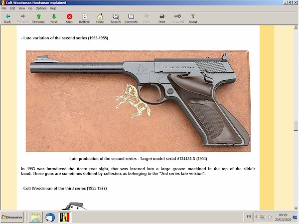Go to the Next topic
The width and height of the screenshot is (299, 224).
point(54,18)
